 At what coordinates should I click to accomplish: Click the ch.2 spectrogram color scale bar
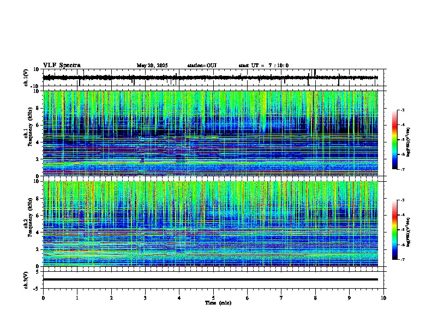coord(395,230)
